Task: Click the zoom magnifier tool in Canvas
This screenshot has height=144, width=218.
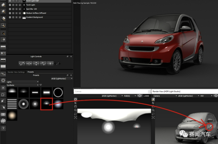Action: (x=76, y=110)
